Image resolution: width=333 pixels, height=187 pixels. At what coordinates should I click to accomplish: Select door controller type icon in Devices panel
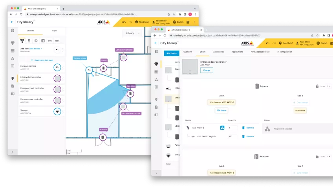(x=43, y=41)
